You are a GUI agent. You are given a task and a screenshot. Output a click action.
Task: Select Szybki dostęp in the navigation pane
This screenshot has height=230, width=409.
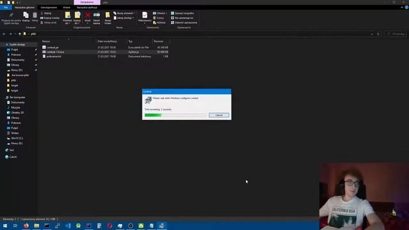(x=17, y=45)
